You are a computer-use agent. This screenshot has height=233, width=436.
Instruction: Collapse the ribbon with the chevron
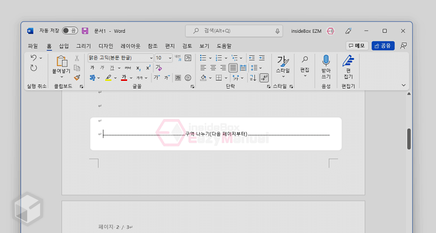point(404,85)
